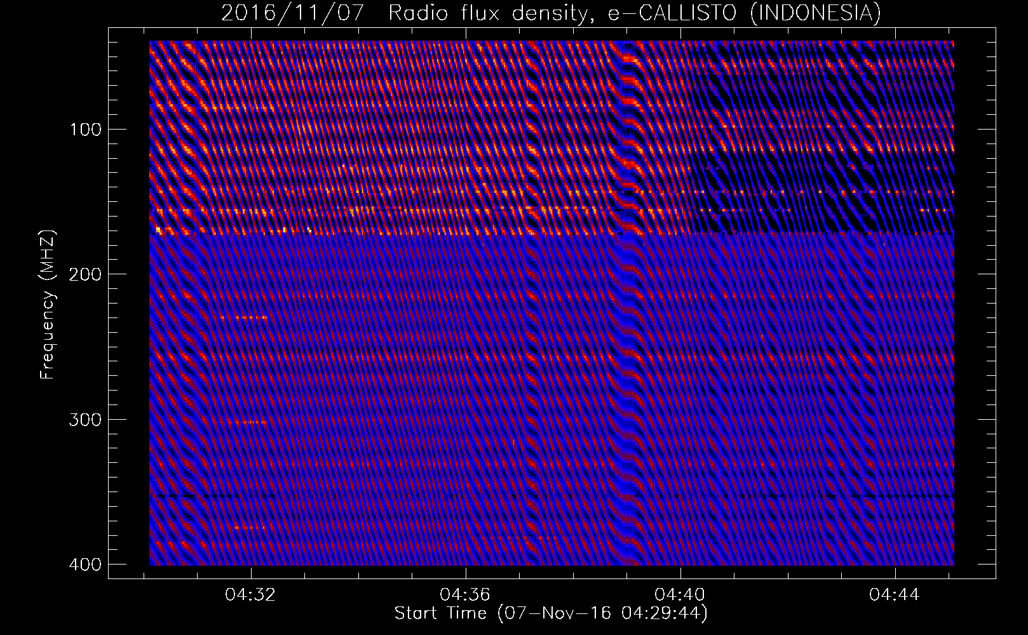1028x635 pixels.
Task: Click the 04:36 time tick label
Action: [x=466, y=595]
